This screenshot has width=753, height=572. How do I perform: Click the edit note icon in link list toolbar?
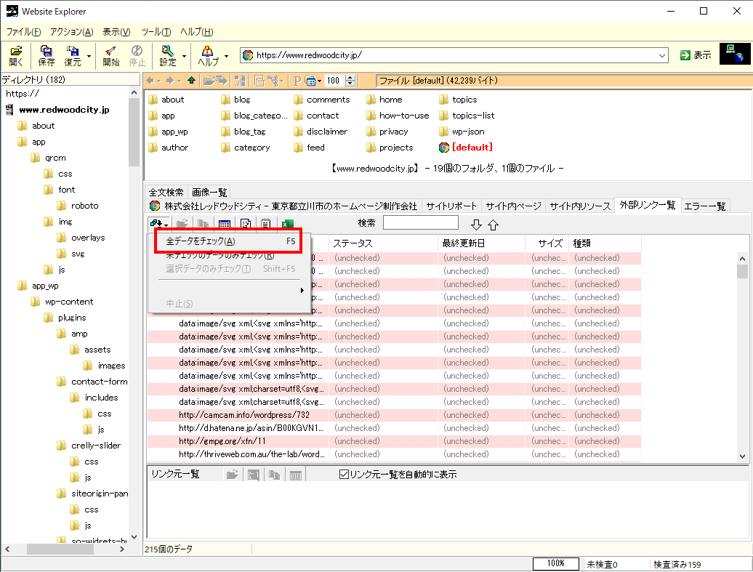pyautogui.click(x=246, y=224)
